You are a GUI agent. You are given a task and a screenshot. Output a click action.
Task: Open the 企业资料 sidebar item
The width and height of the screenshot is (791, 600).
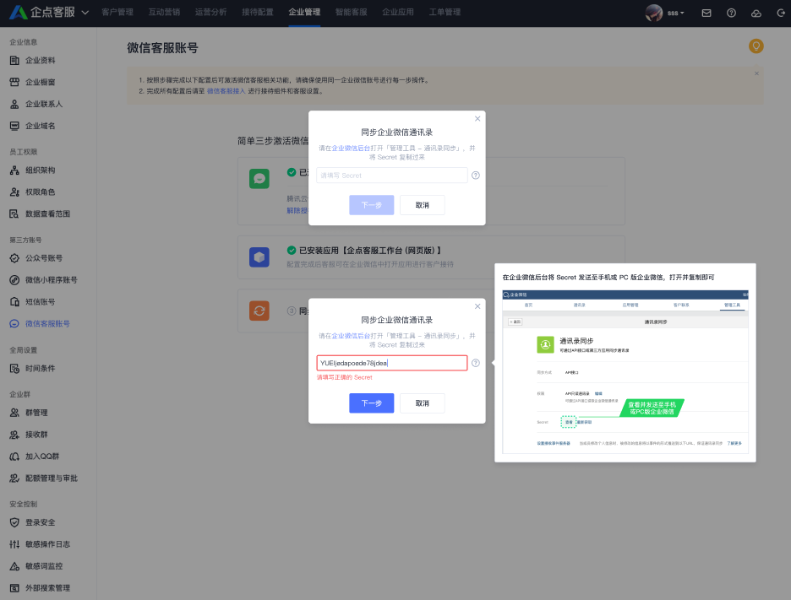click(41, 61)
